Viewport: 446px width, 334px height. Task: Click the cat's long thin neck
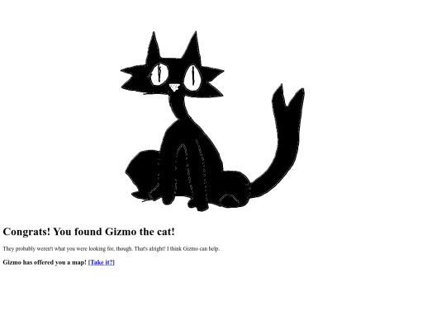coord(178,106)
